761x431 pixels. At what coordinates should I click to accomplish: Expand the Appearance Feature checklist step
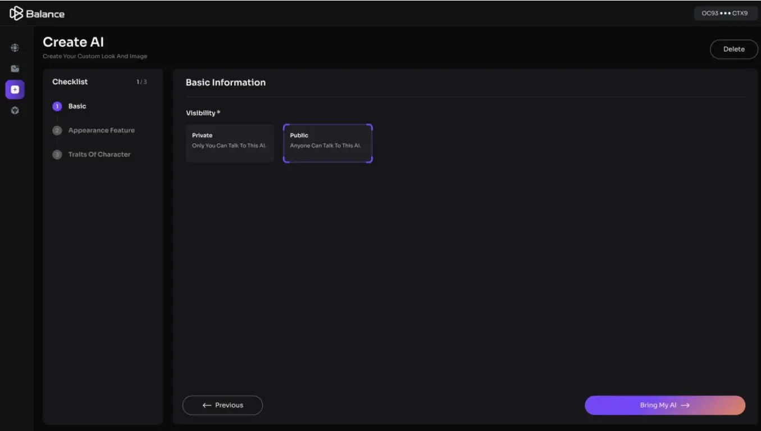(x=101, y=130)
